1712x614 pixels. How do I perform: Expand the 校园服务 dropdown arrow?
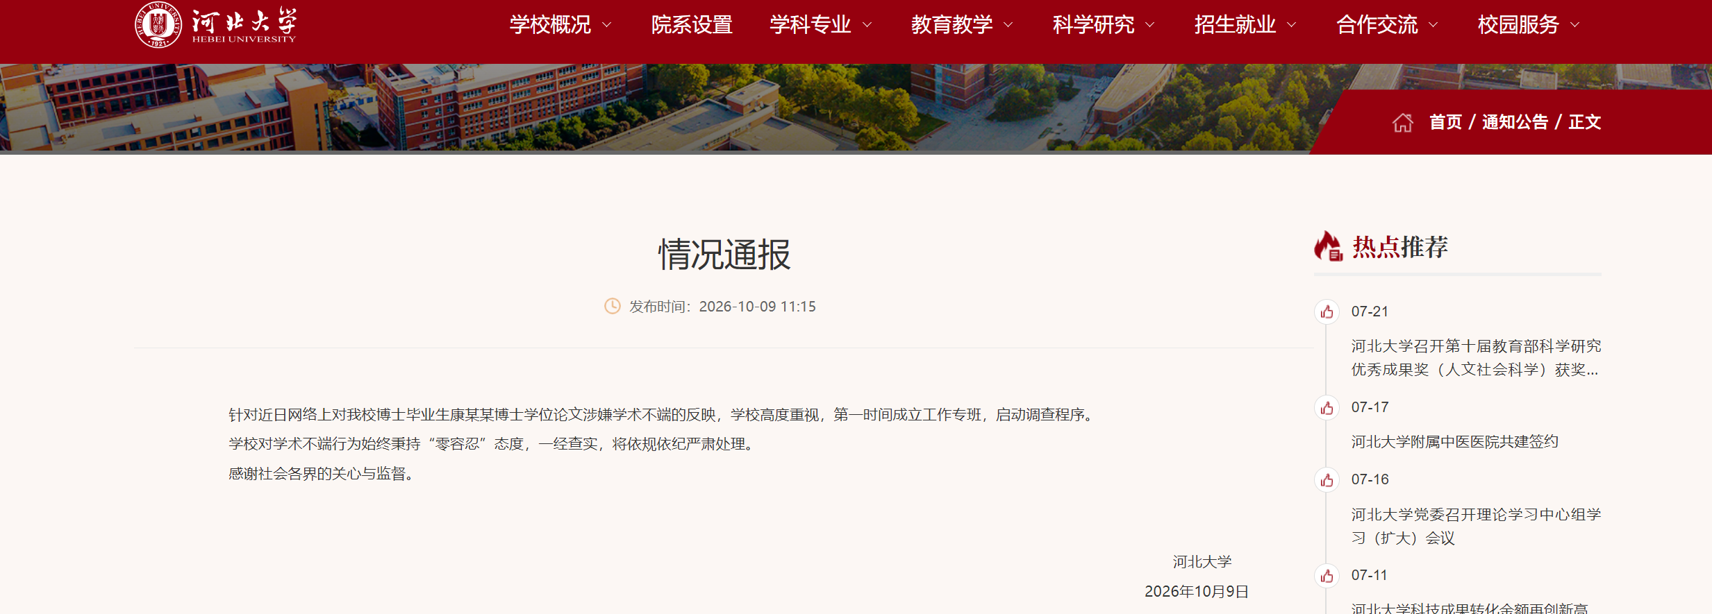tap(1575, 25)
